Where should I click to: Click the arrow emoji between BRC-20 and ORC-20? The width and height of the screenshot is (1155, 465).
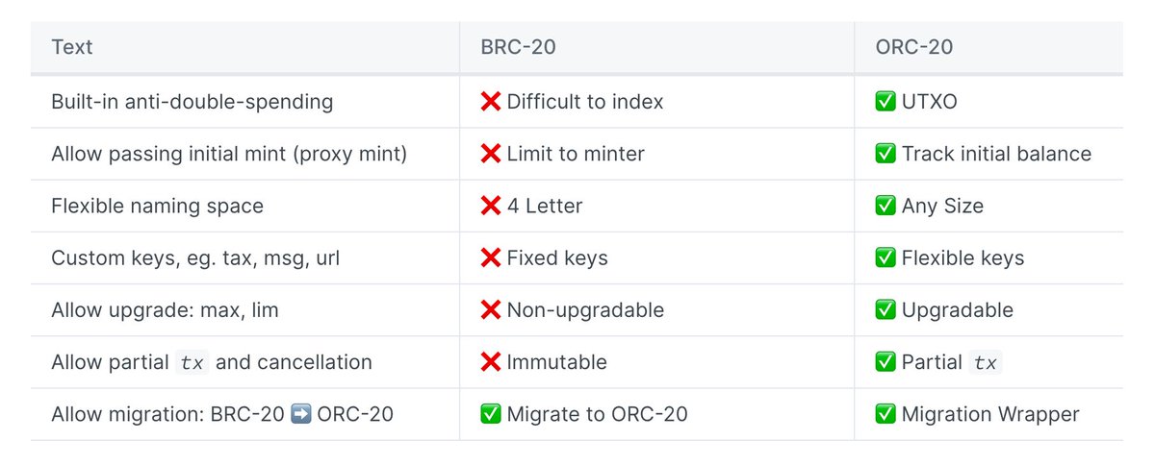click(x=299, y=414)
